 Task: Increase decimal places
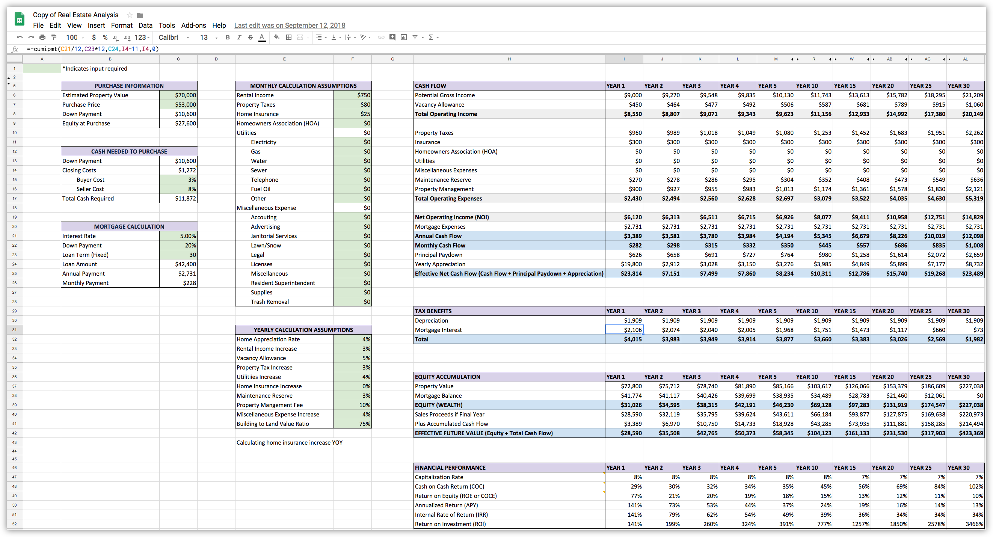point(127,38)
